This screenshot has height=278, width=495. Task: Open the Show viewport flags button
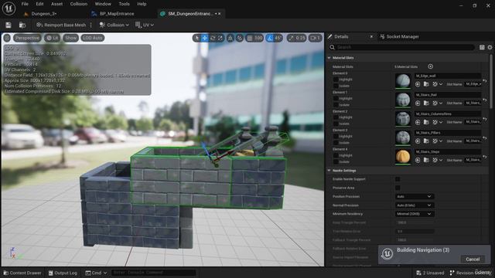[70, 38]
